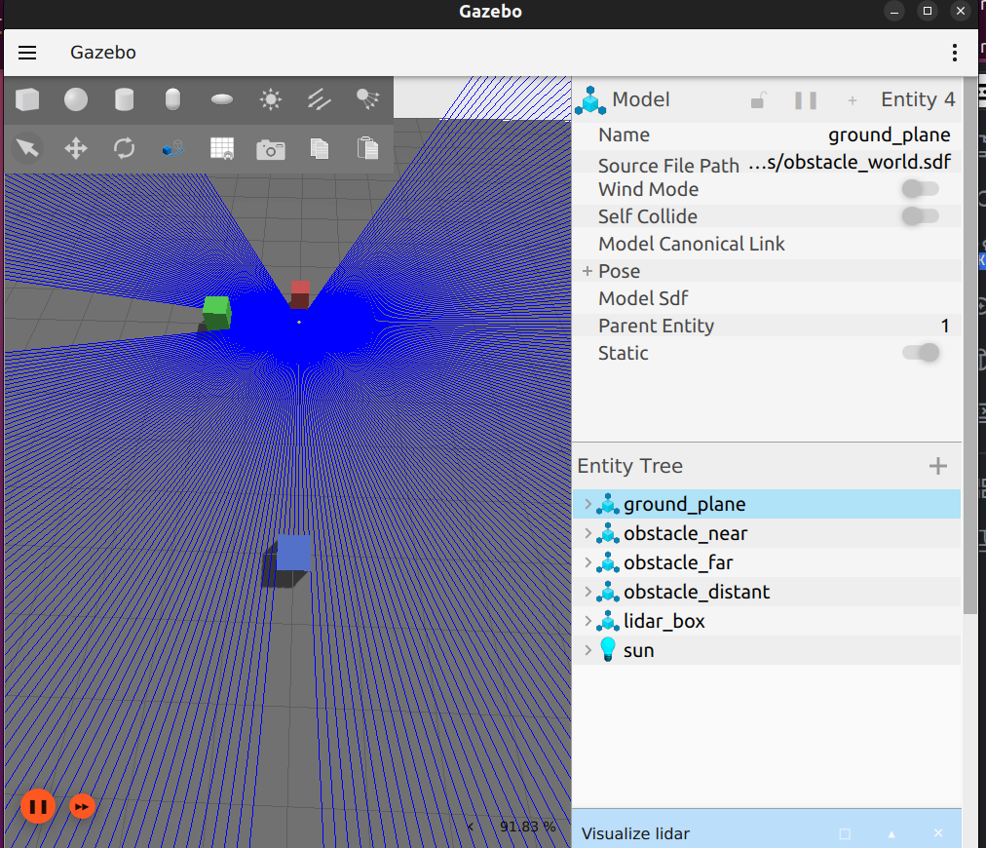
Task: Expand the obstacle_far tree node
Action: (x=588, y=562)
